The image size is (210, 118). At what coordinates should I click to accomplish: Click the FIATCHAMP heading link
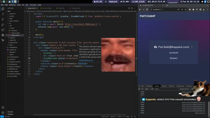[147, 16]
